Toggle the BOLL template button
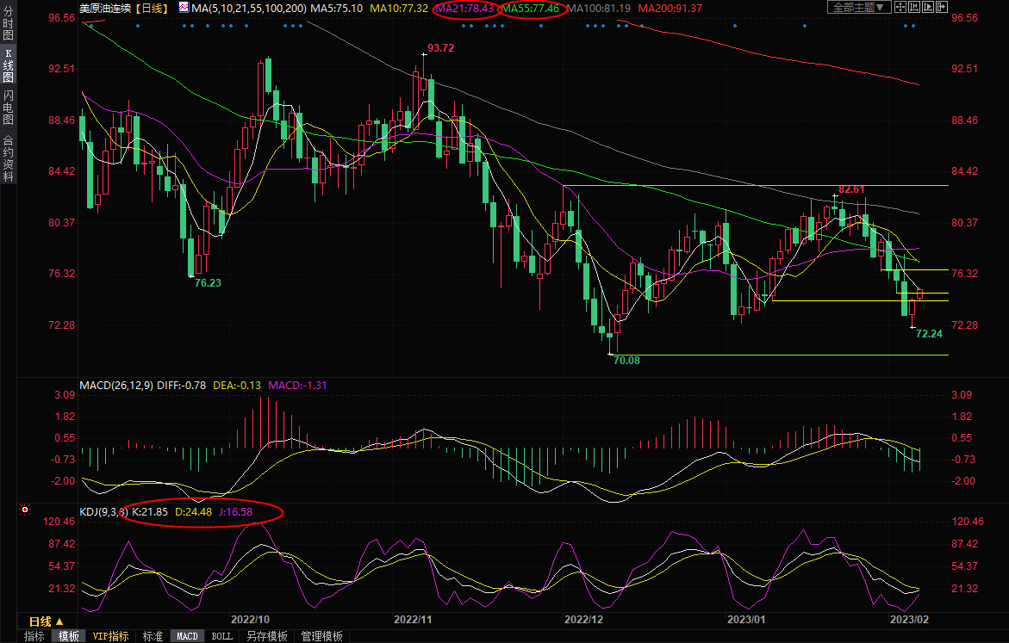 [221, 636]
